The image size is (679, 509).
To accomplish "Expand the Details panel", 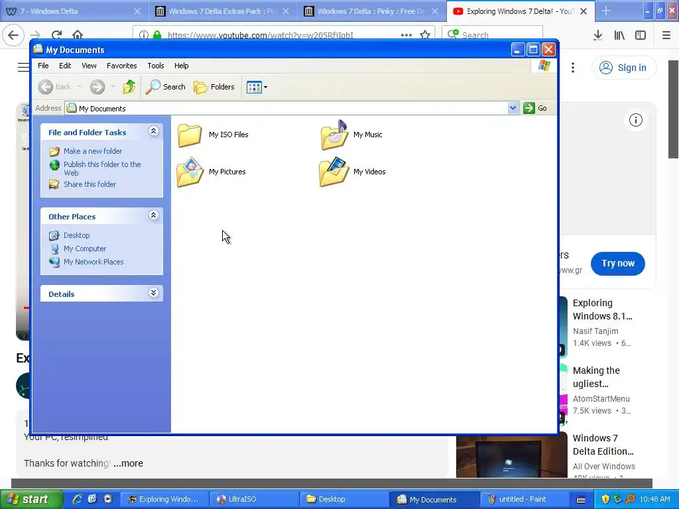I will point(153,293).
